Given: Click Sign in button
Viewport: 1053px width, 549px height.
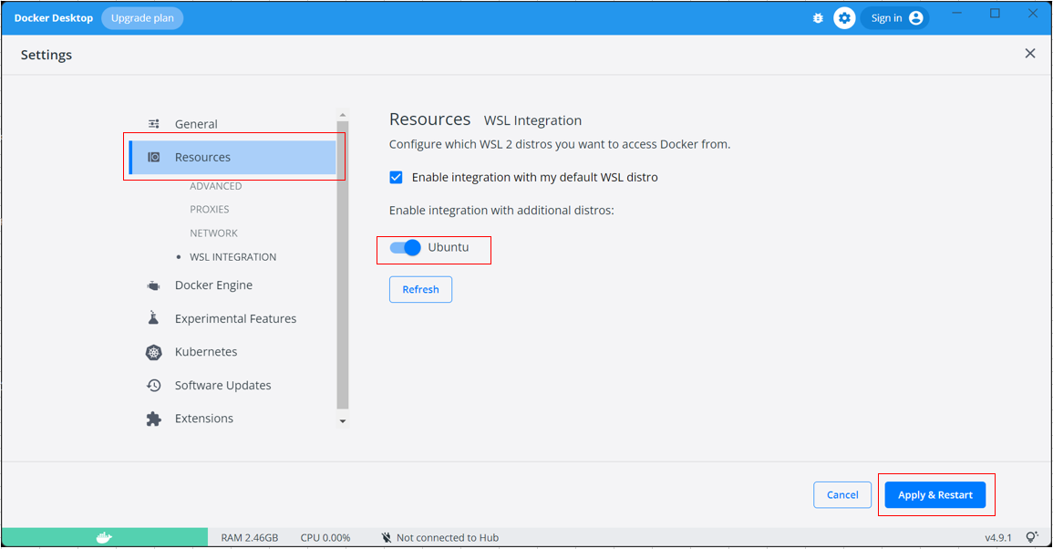Looking at the screenshot, I should pos(894,18).
